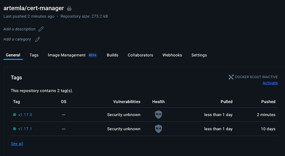Image resolution: width=285 pixels, height=156 pixels.
Task: Click the OS dashes in v1.17.0 row
Action: [x=63, y=115]
